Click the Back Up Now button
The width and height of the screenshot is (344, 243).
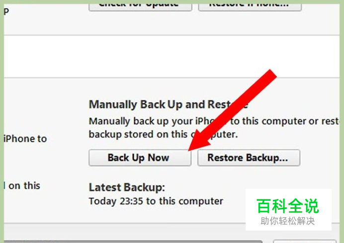[x=140, y=158]
